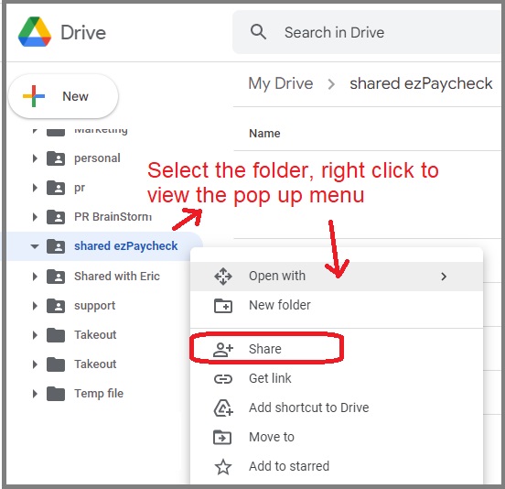Screen dimensions: 505x489
Task: Click the Open with submenu chevron
Action: point(444,277)
